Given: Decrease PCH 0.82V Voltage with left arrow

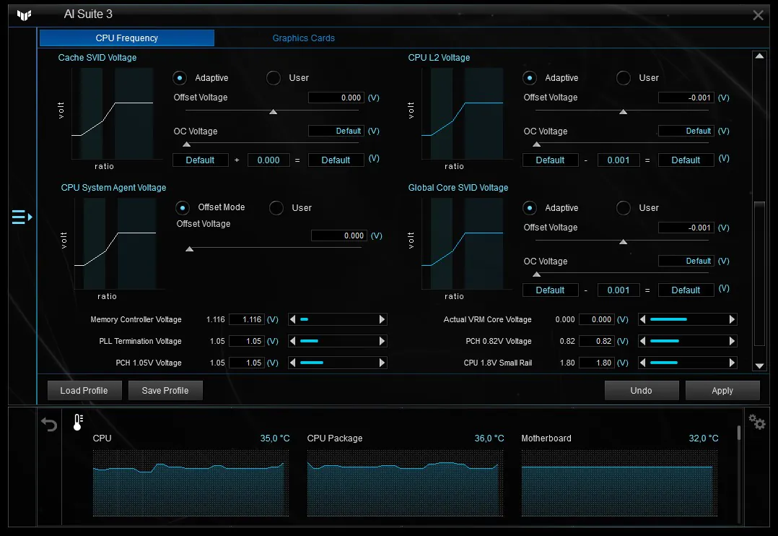Looking at the screenshot, I should tap(642, 341).
